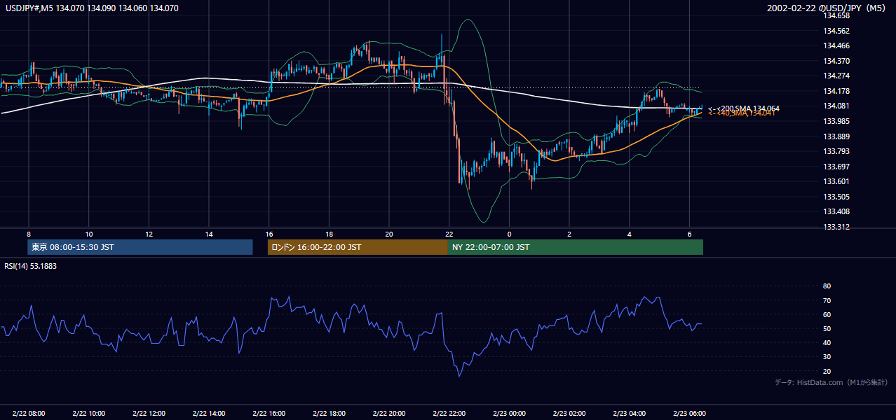Click price axis value 133.505
This screenshot has height=420, width=896.
(x=835, y=197)
